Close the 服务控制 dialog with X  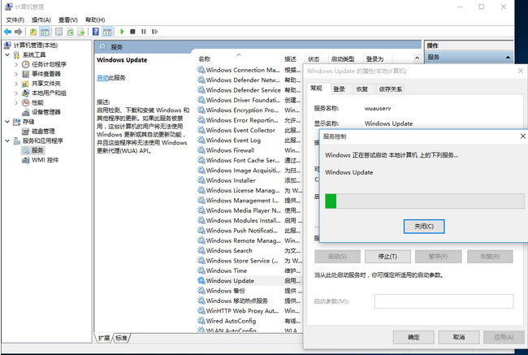(x=522, y=136)
